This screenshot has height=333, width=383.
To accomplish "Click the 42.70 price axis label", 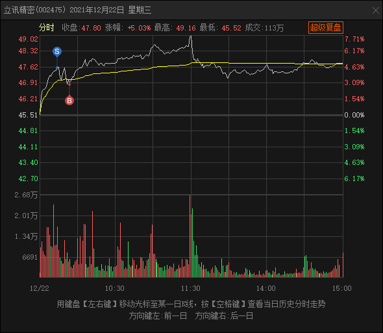I will tap(29, 179).
